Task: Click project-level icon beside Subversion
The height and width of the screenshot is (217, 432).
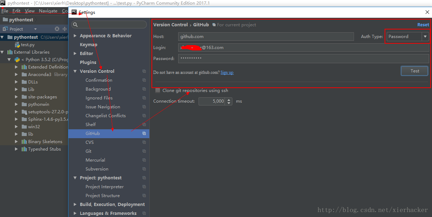Action: pyautogui.click(x=144, y=169)
